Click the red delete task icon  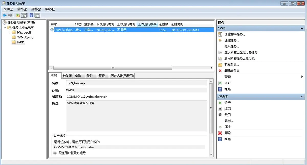220,133
